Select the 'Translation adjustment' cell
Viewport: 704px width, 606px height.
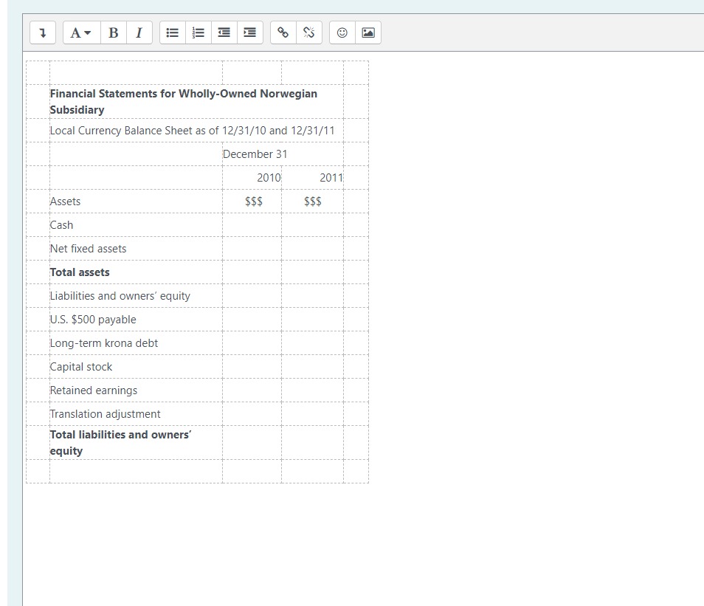(x=105, y=413)
